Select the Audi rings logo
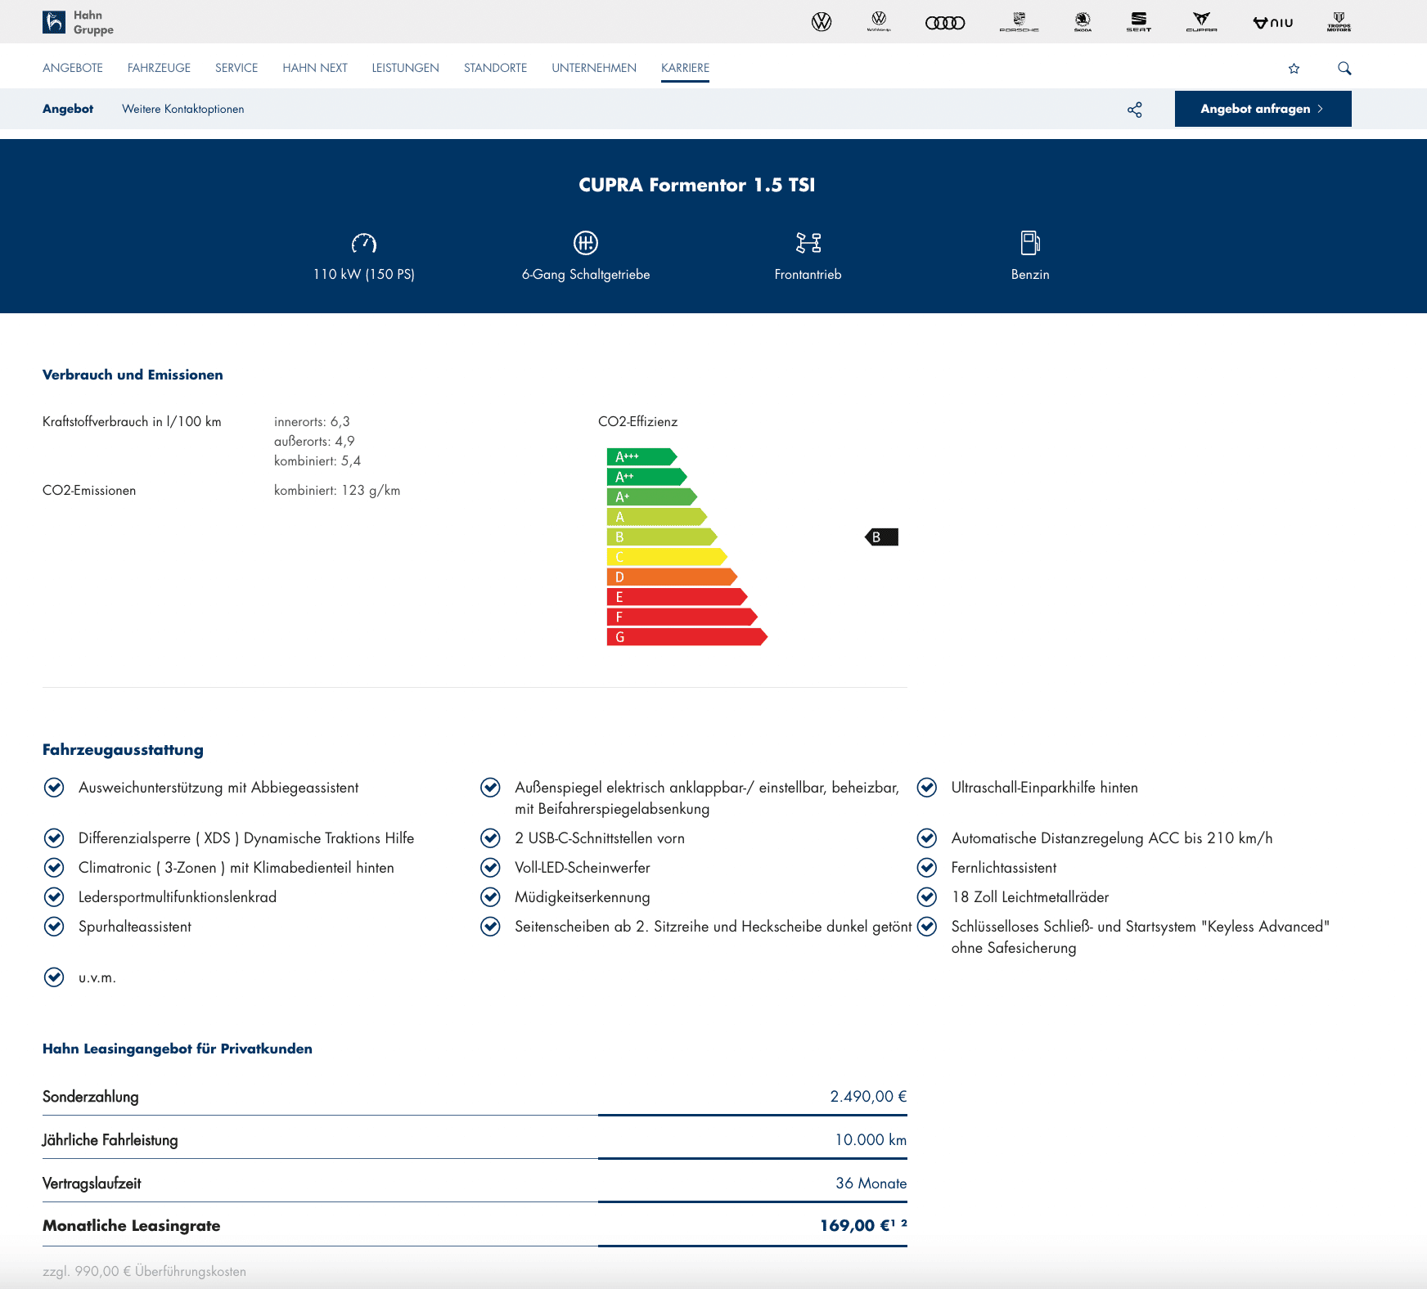1427x1289 pixels. pyautogui.click(x=945, y=23)
